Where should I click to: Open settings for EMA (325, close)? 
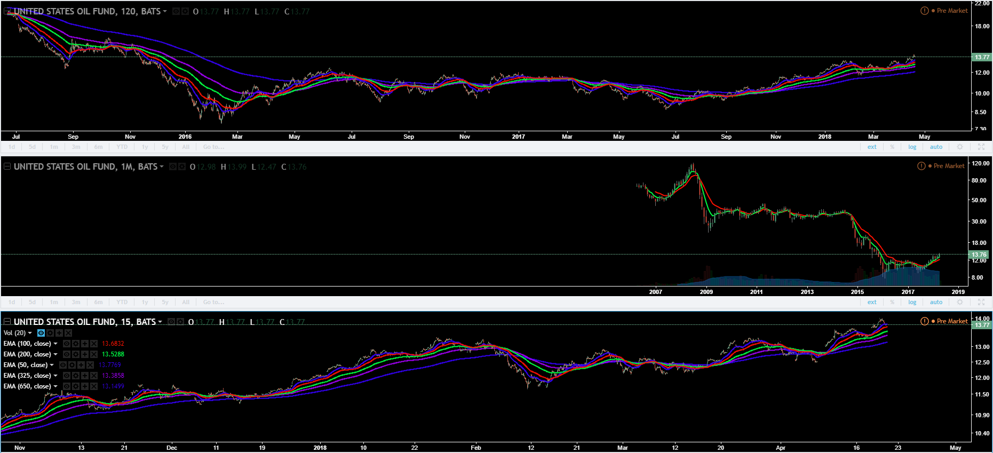[76, 376]
